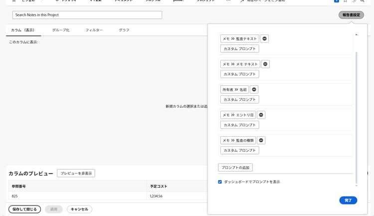This screenshot has width=374, height=216.
Task: Click the 適用 button
Action: (54, 210)
